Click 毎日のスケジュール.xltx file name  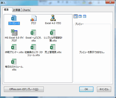(x=14, y=68)
